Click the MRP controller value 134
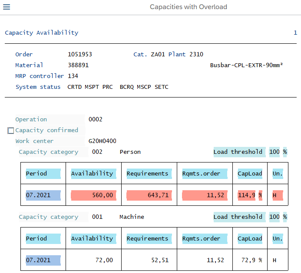The image size is (301, 273). click(73, 76)
